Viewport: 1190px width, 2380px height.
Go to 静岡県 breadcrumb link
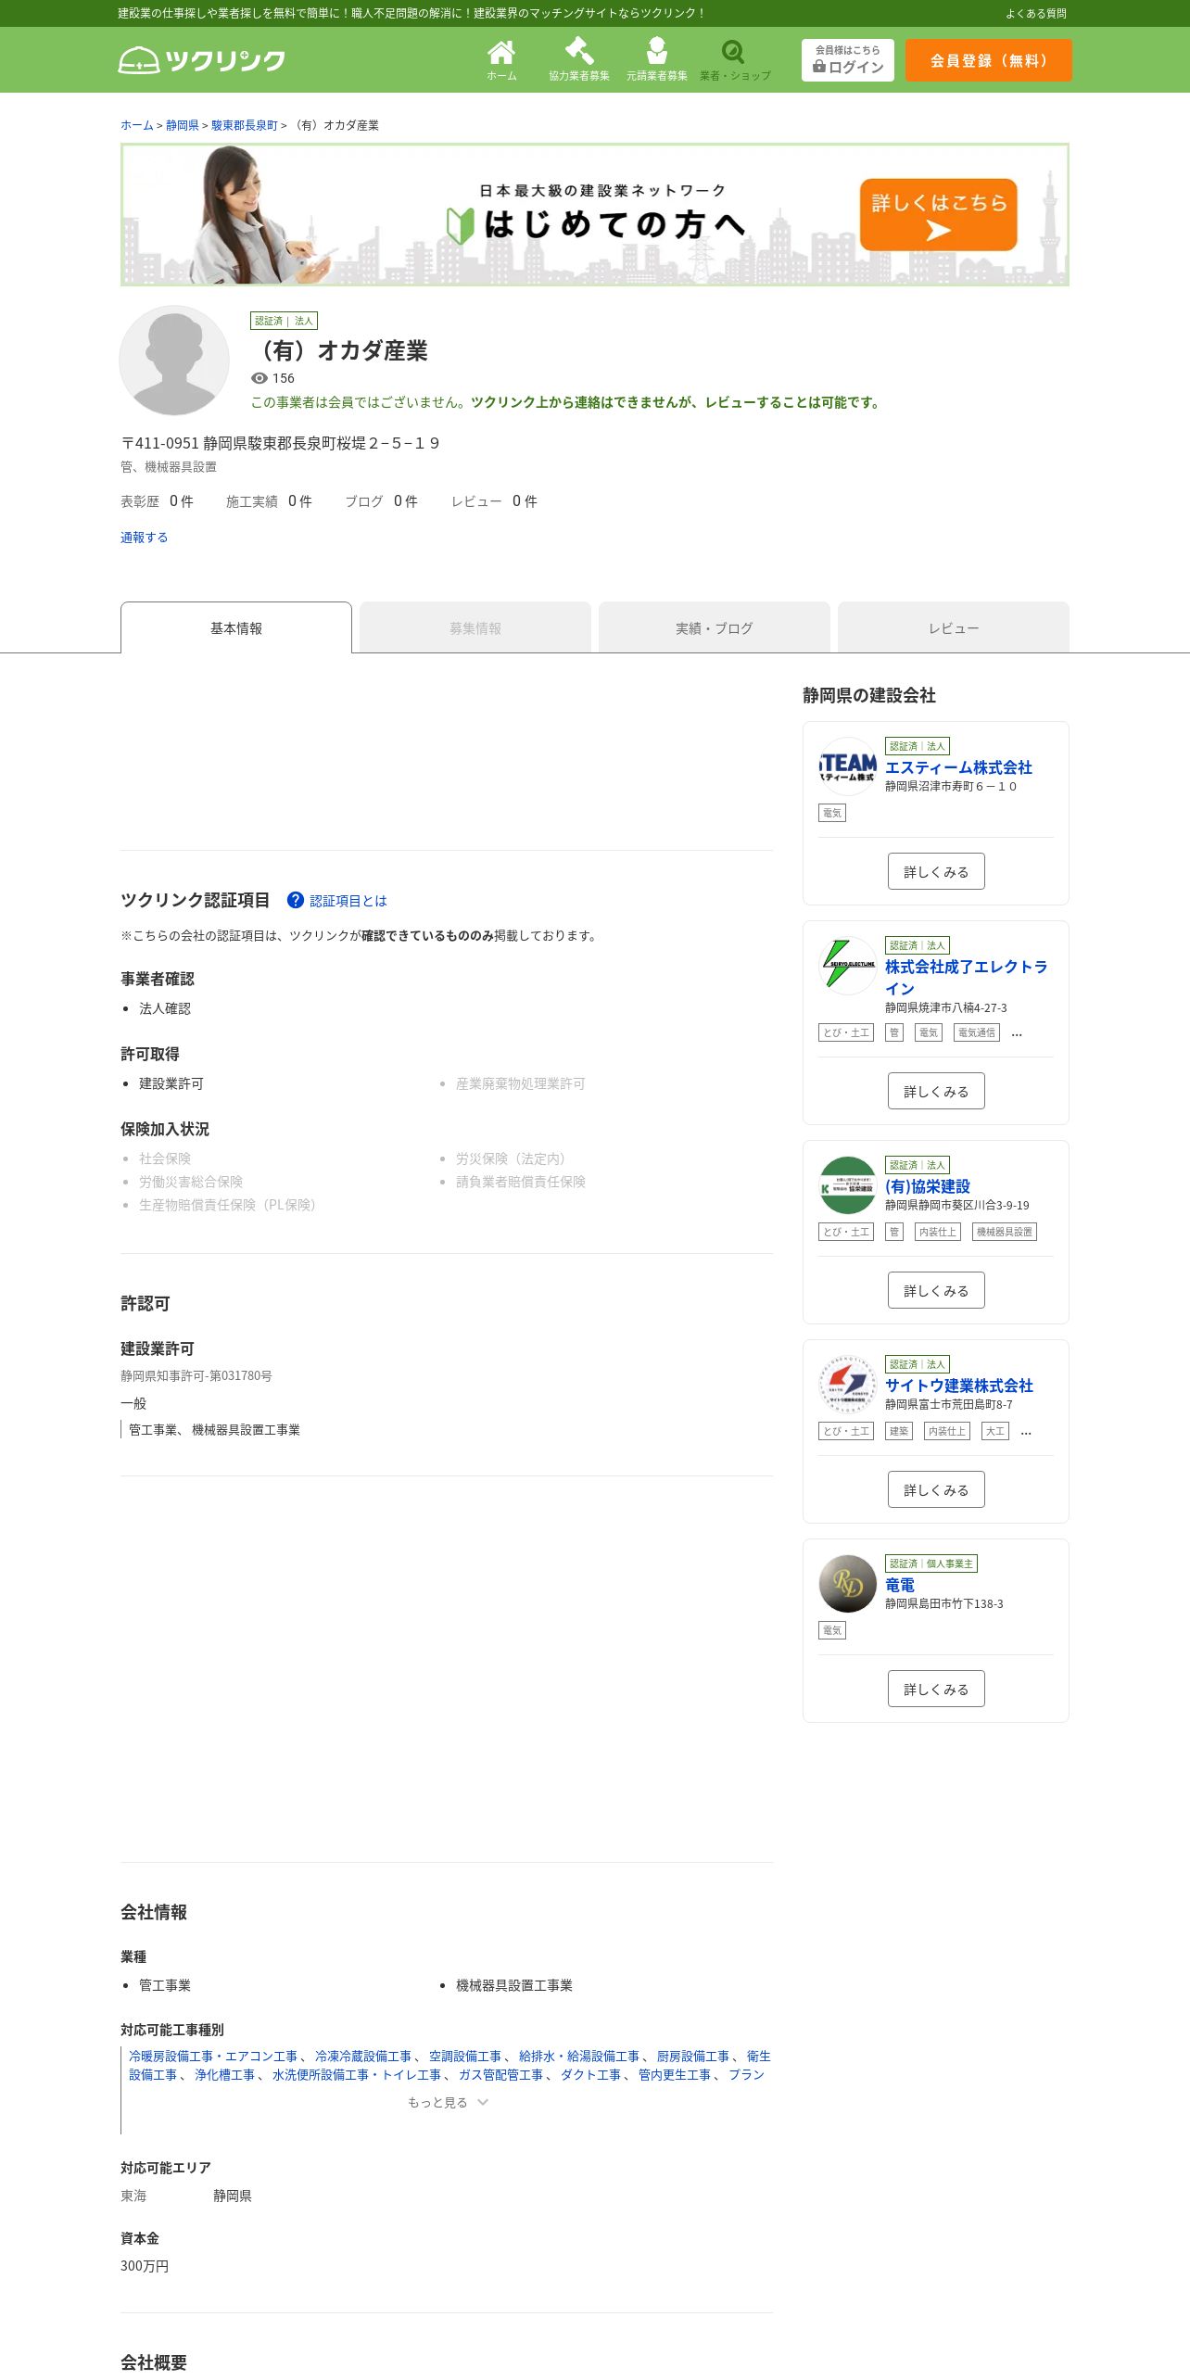[x=183, y=125]
